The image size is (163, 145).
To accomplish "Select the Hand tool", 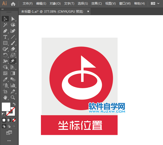I will pyautogui.click(x=5, y=98).
